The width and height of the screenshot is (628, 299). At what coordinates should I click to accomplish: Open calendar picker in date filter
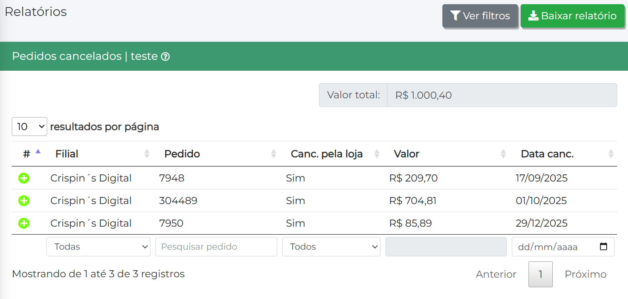click(x=603, y=247)
